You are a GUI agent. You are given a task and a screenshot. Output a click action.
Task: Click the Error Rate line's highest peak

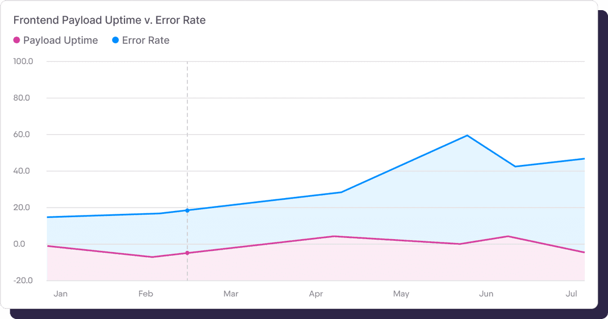(x=467, y=136)
